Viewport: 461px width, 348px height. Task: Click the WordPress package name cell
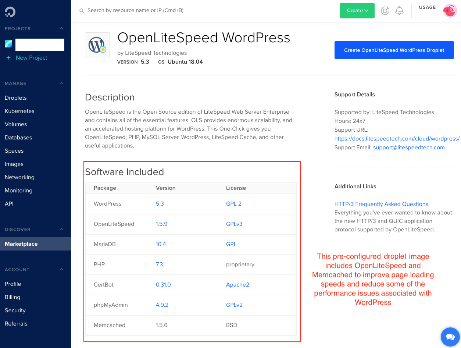click(x=108, y=204)
